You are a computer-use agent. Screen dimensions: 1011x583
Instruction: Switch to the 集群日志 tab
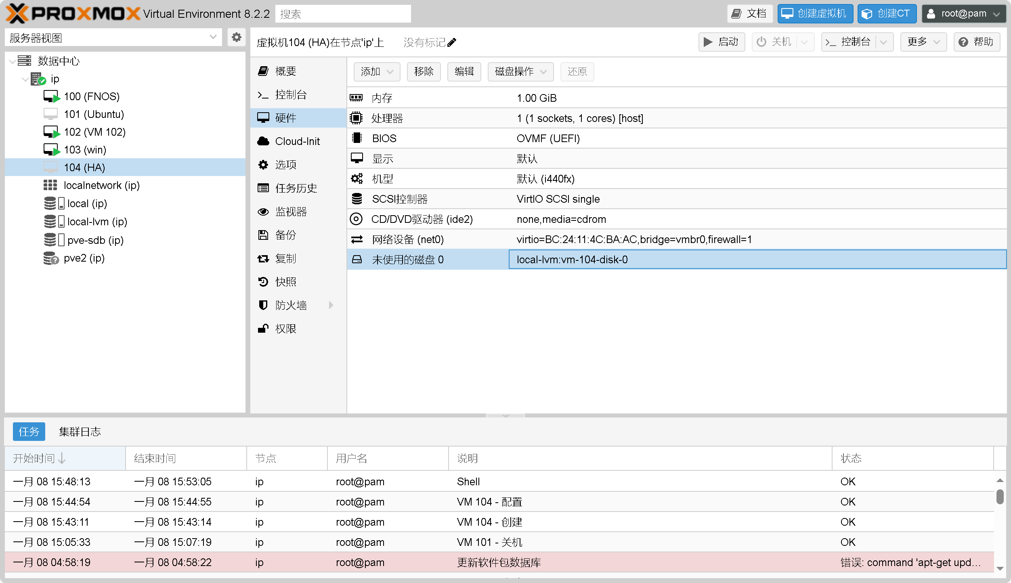80,432
